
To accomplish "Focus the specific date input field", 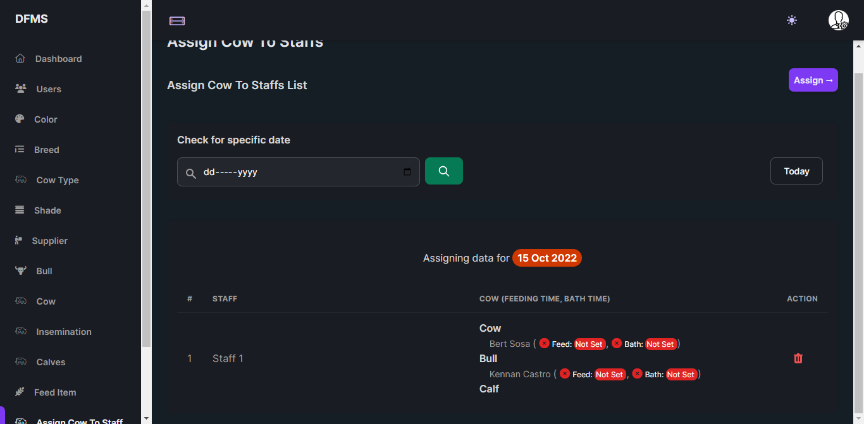I will [x=297, y=172].
